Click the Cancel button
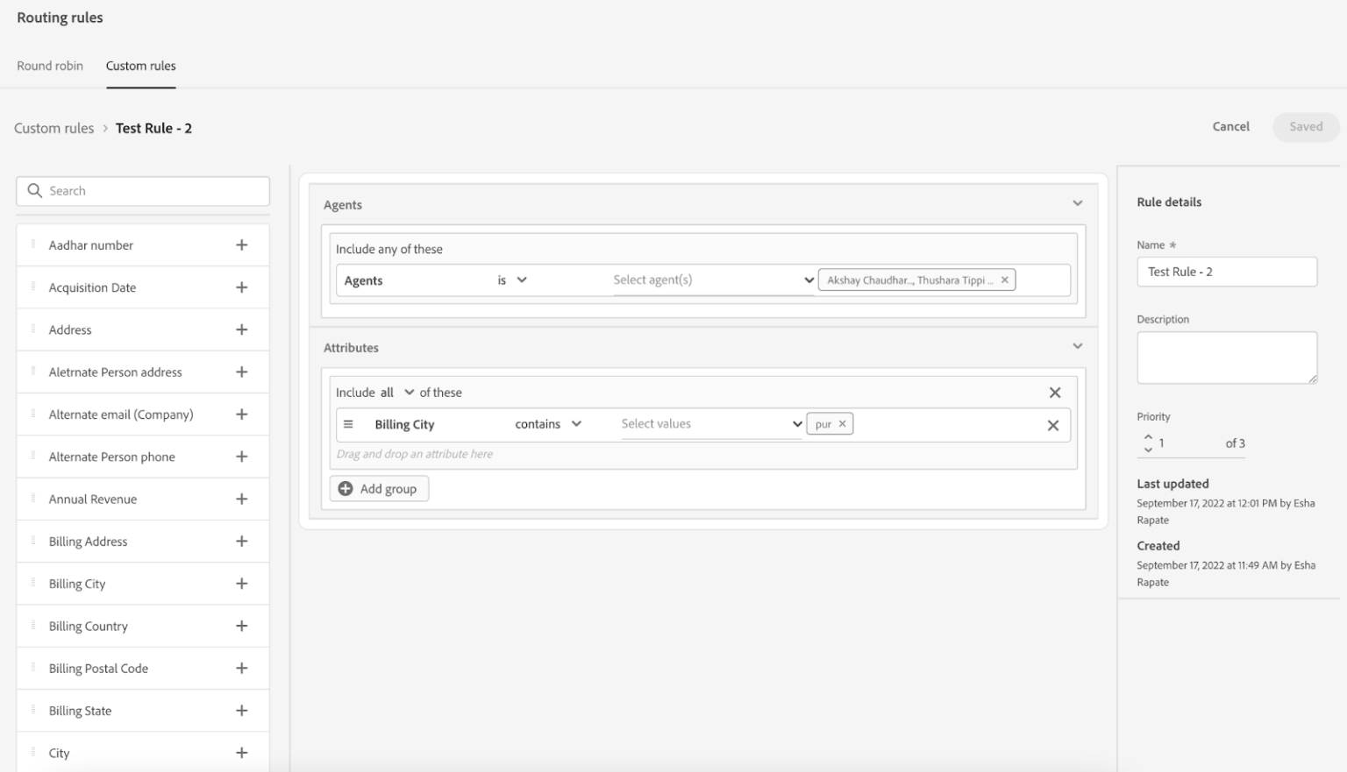 coord(1230,126)
